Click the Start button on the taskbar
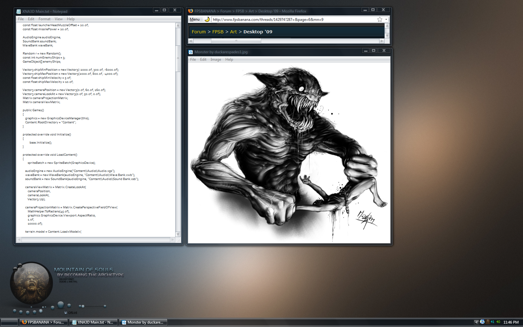 (x=9, y=322)
